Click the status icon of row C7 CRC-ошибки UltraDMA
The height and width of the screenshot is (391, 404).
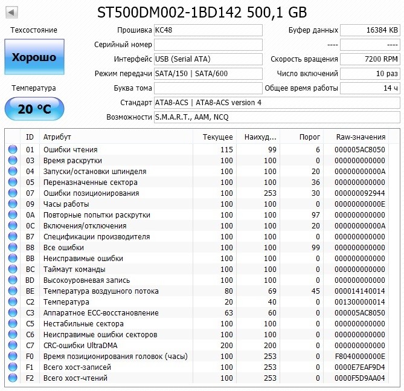pyautogui.click(x=13, y=345)
